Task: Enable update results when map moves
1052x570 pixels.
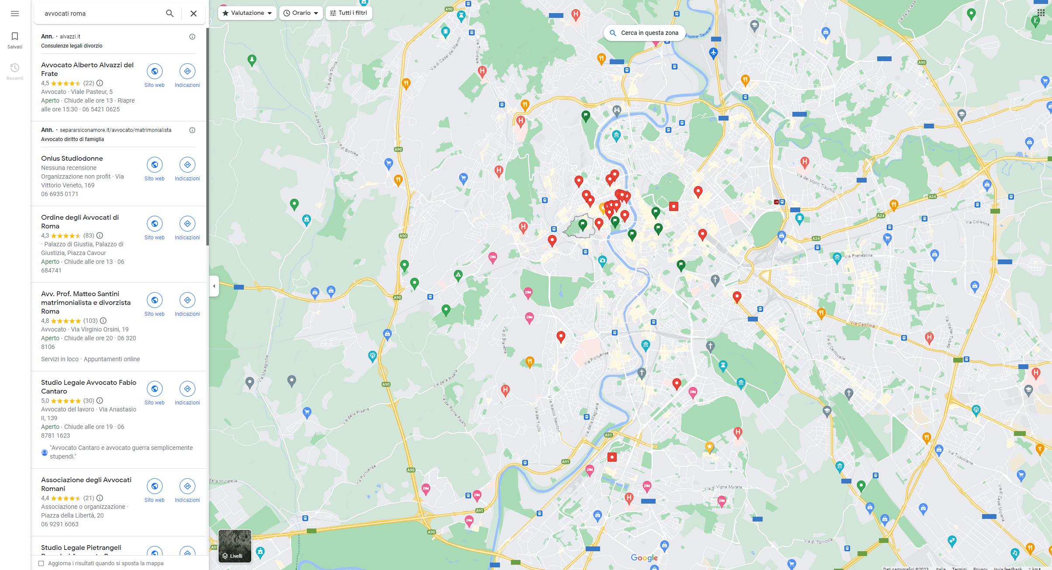Action: 41,563
